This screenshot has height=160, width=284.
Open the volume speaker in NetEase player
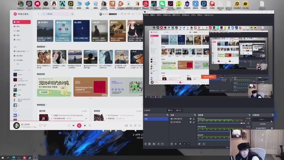coord(140,126)
